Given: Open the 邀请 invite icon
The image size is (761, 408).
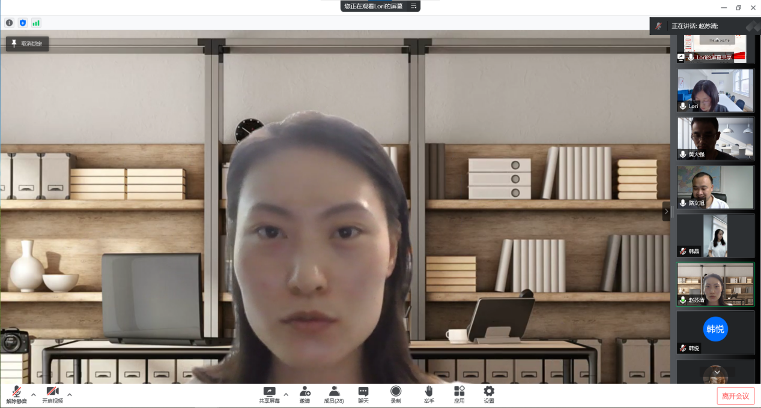Looking at the screenshot, I should [x=305, y=394].
